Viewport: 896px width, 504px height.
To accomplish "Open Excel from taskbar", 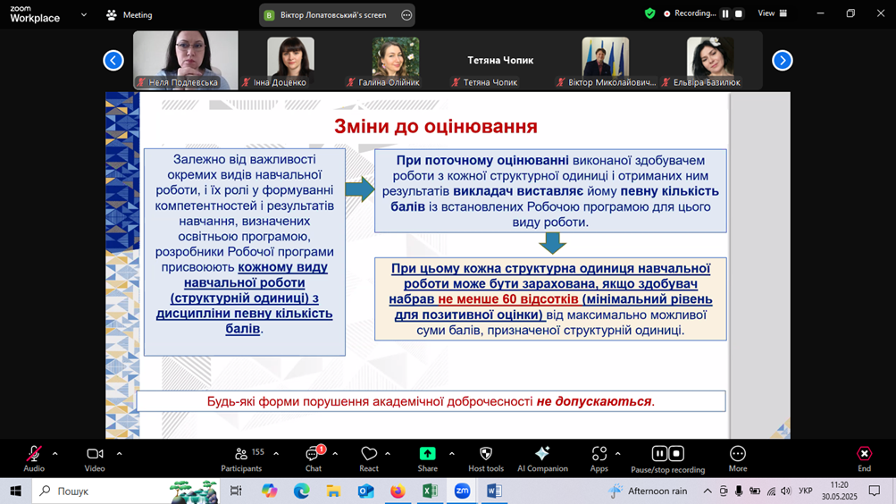I will tap(430, 491).
